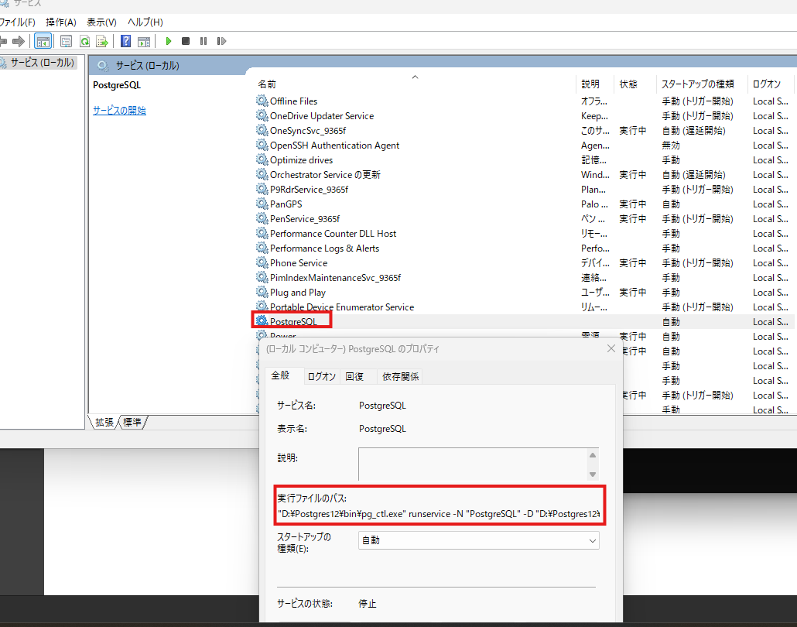Open the スタートアップの種類 dropdown

click(593, 540)
